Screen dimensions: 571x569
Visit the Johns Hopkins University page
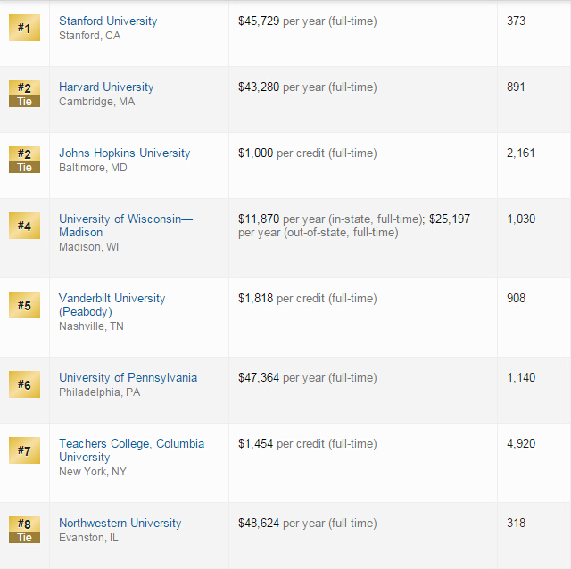(125, 153)
